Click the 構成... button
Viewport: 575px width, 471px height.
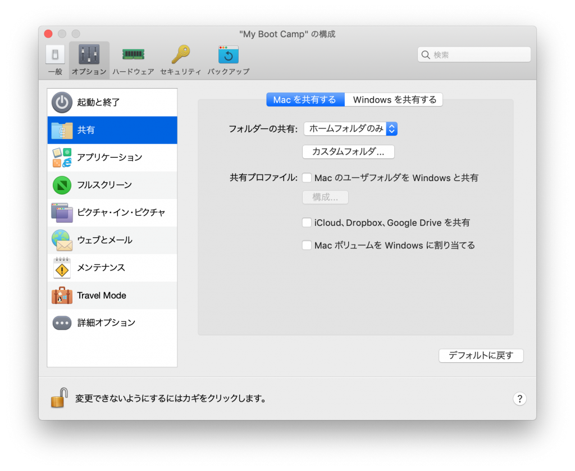[325, 197]
